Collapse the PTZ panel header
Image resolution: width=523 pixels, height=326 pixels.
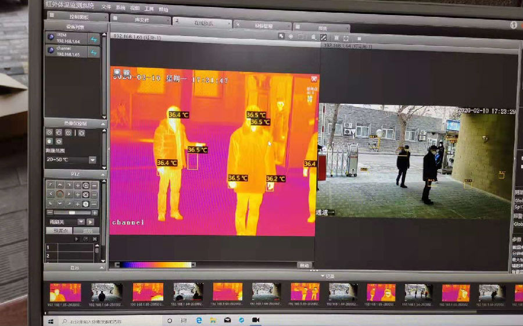pos(103,174)
